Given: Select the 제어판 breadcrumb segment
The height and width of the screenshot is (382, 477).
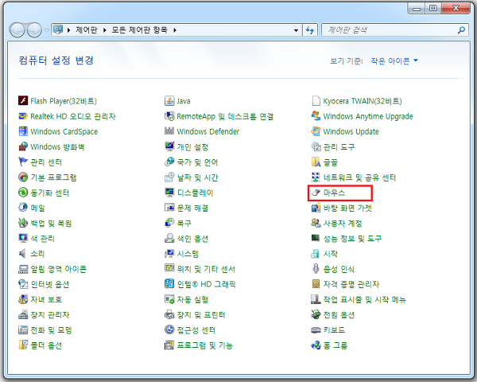Looking at the screenshot, I should (x=87, y=30).
